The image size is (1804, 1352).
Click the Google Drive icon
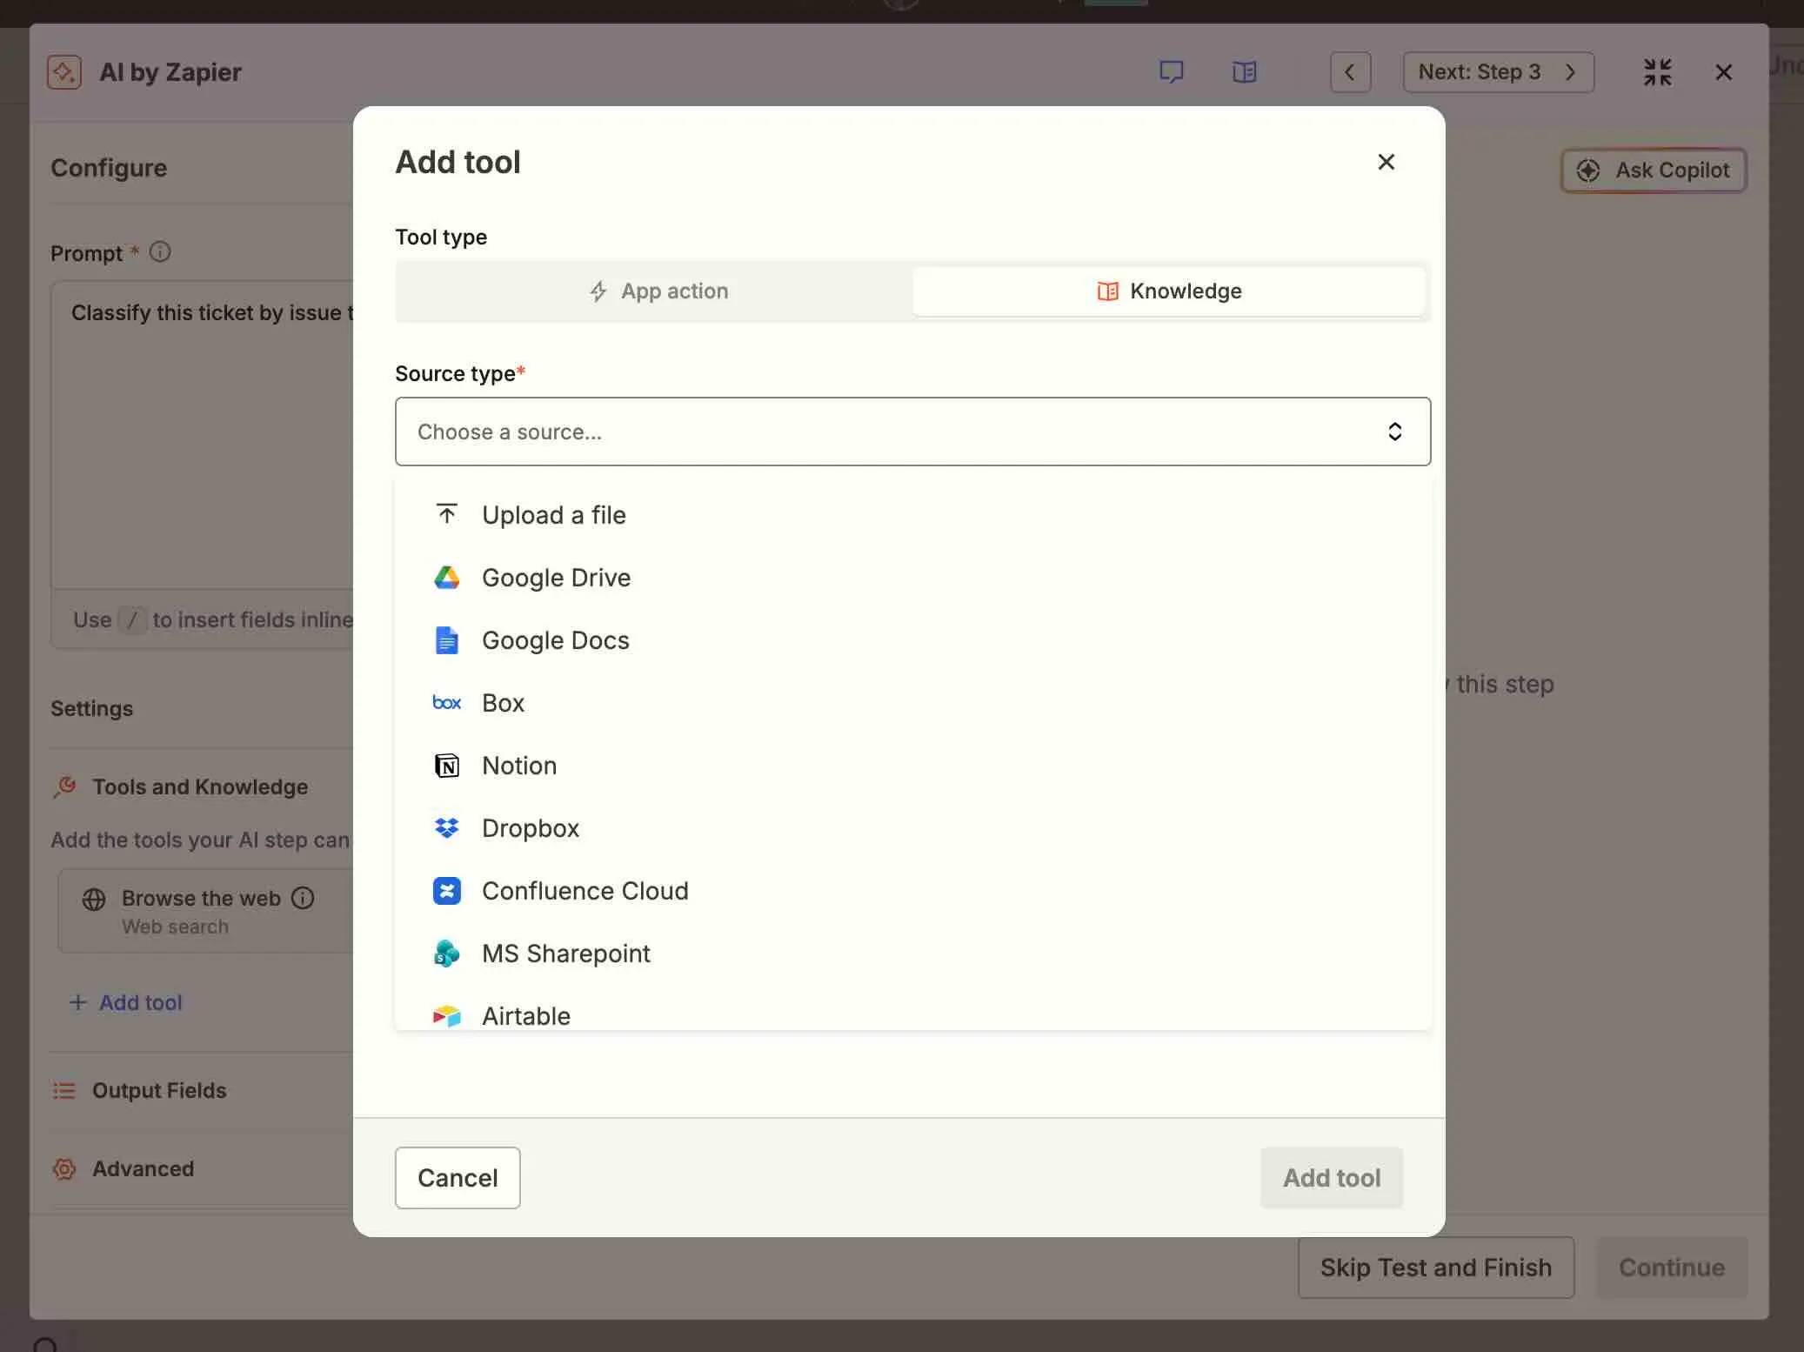446,578
